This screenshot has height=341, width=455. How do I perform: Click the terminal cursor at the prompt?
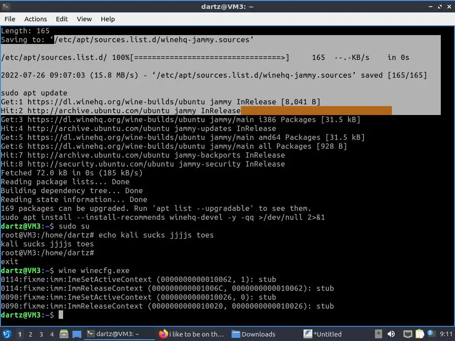(x=60, y=315)
